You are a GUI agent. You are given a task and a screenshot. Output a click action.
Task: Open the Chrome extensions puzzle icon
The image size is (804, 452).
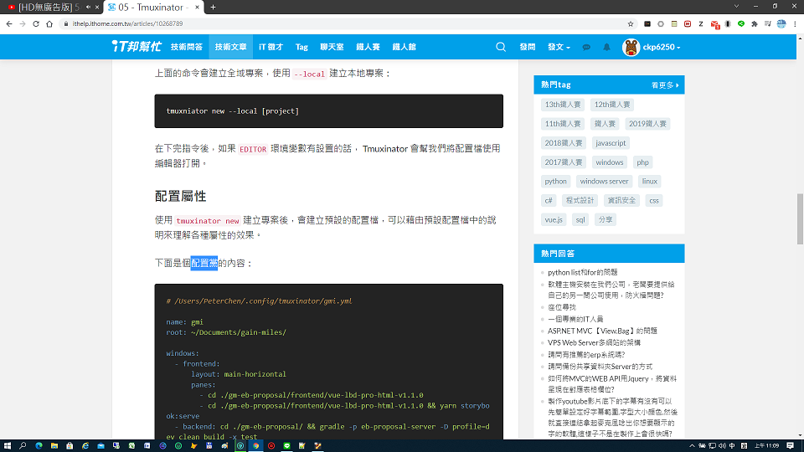[x=755, y=23]
